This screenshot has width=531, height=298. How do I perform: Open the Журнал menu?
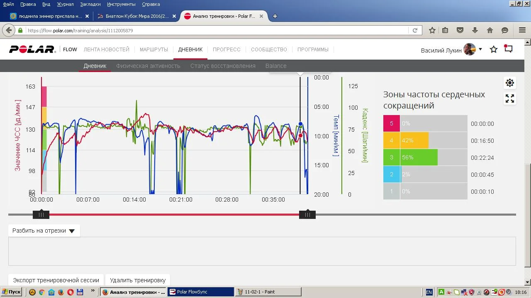point(65,4)
